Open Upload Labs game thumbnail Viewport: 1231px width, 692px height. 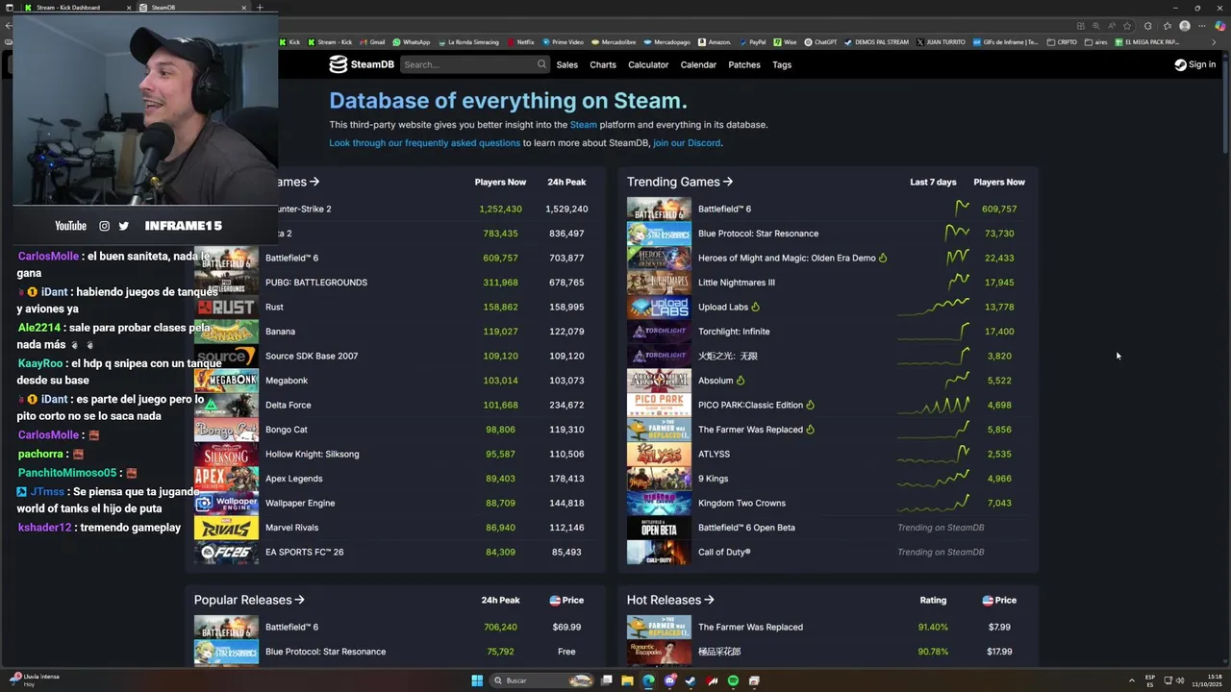pos(659,307)
